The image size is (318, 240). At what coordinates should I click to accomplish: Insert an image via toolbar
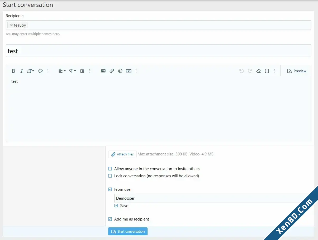(103, 71)
